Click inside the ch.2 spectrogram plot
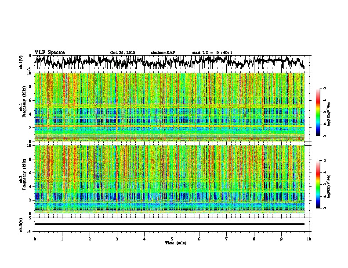This screenshot has width=348, height=268. pyautogui.click(x=170, y=180)
